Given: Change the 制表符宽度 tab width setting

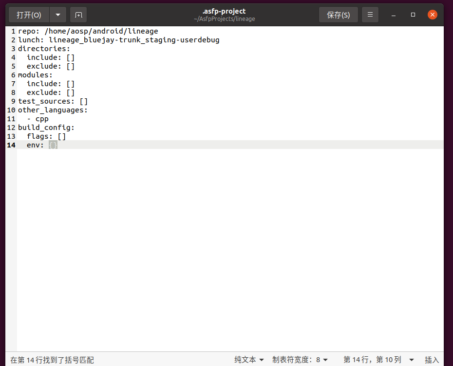Looking at the screenshot, I should pyautogui.click(x=300, y=360).
